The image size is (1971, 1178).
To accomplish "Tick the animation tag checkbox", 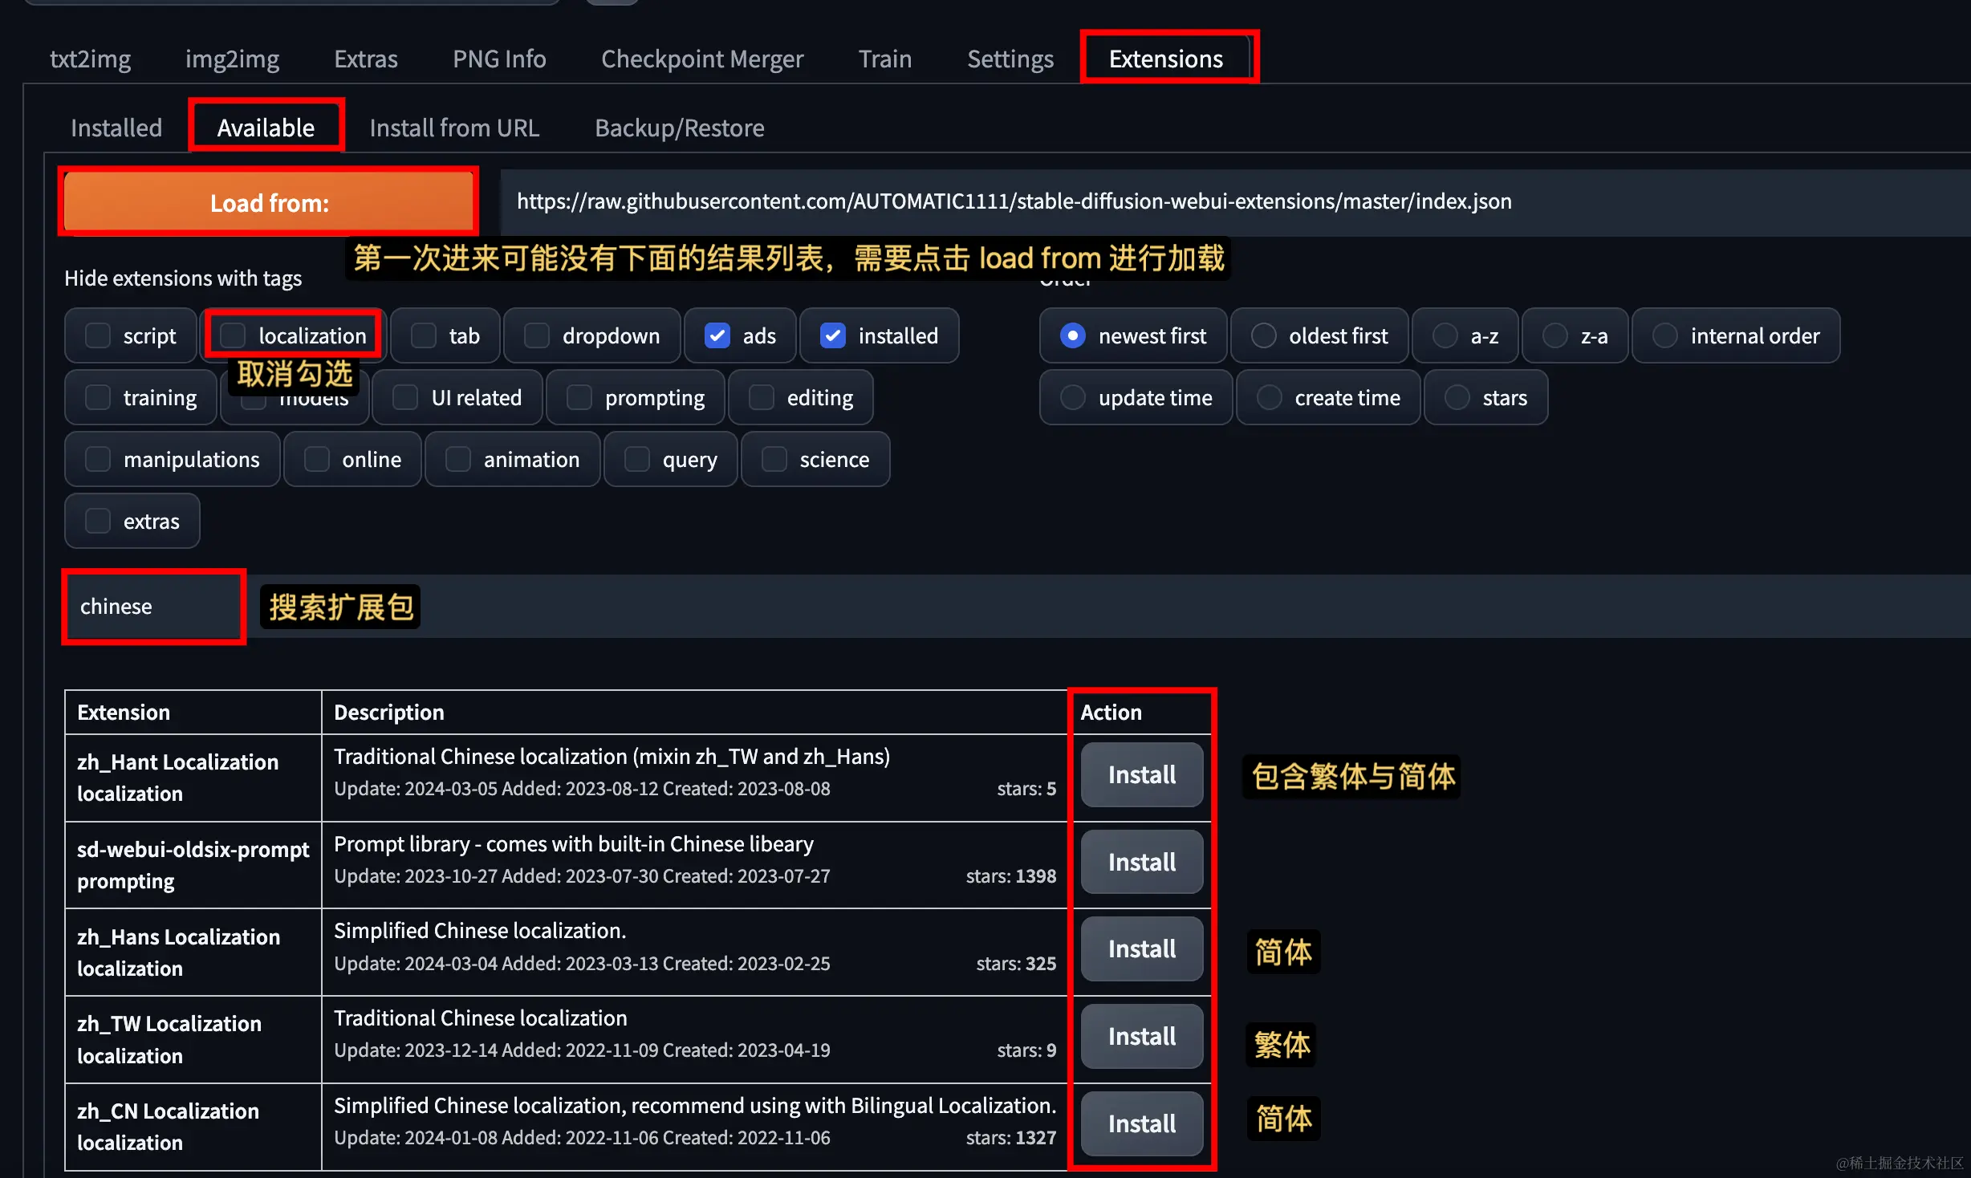I will click(x=458, y=459).
